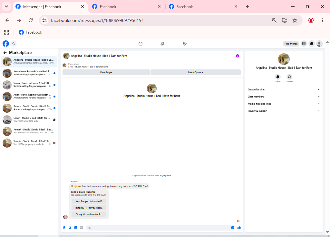Search in conversation using Search icon
Screen dimensions: 330x237
coord(289,77)
